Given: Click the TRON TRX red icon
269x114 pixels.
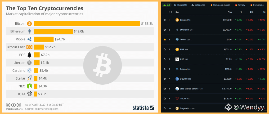Looking at the screenshot, I should click(x=177, y=98).
